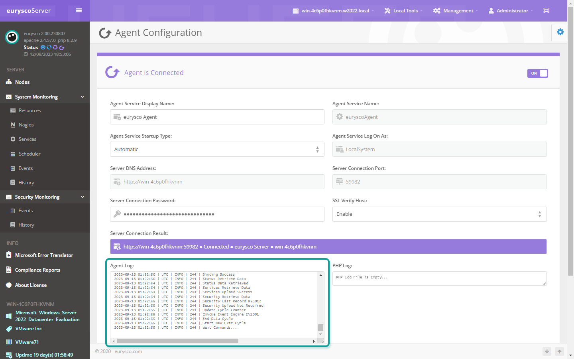Open the settings gear at page corner
The width and height of the screenshot is (574, 359).
(x=560, y=32)
